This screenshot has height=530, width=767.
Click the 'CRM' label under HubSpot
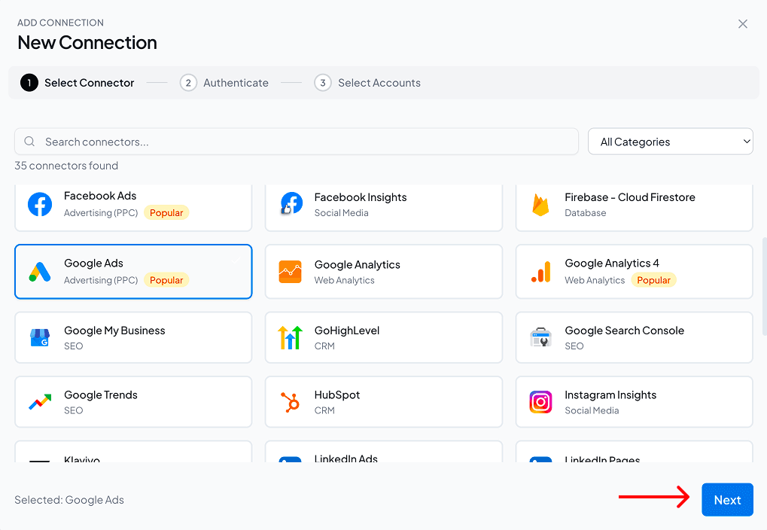[324, 410]
